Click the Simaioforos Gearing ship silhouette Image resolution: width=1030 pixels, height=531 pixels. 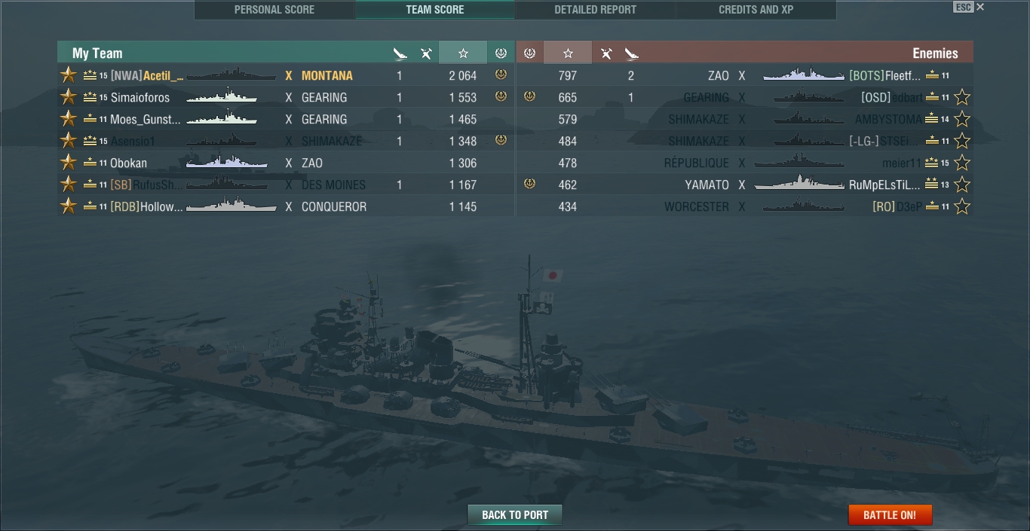[x=222, y=96]
